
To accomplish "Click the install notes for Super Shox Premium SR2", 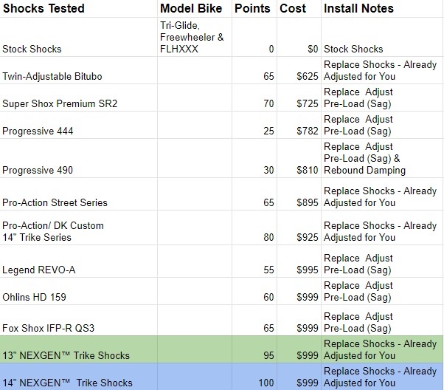I will tap(382, 97).
